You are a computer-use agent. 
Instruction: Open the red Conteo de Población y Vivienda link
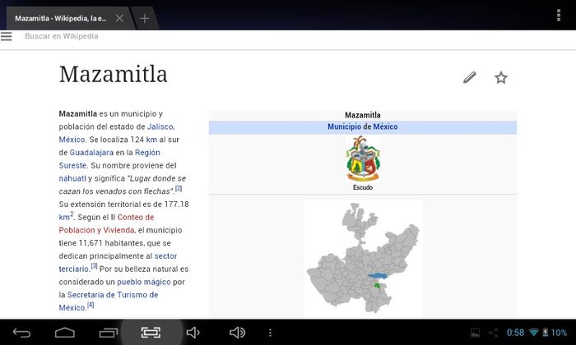(x=106, y=223)
